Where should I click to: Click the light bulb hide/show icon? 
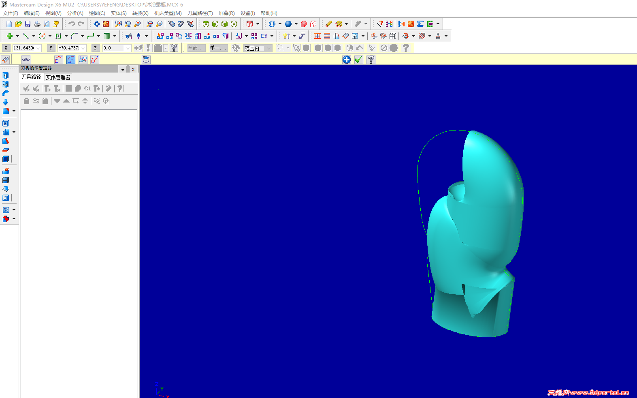[x=286, y=36]
